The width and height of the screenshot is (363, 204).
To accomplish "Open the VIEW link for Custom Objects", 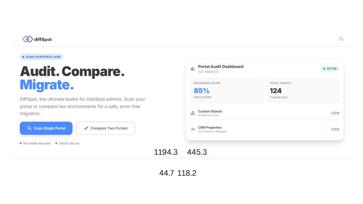I will point(335,113).
